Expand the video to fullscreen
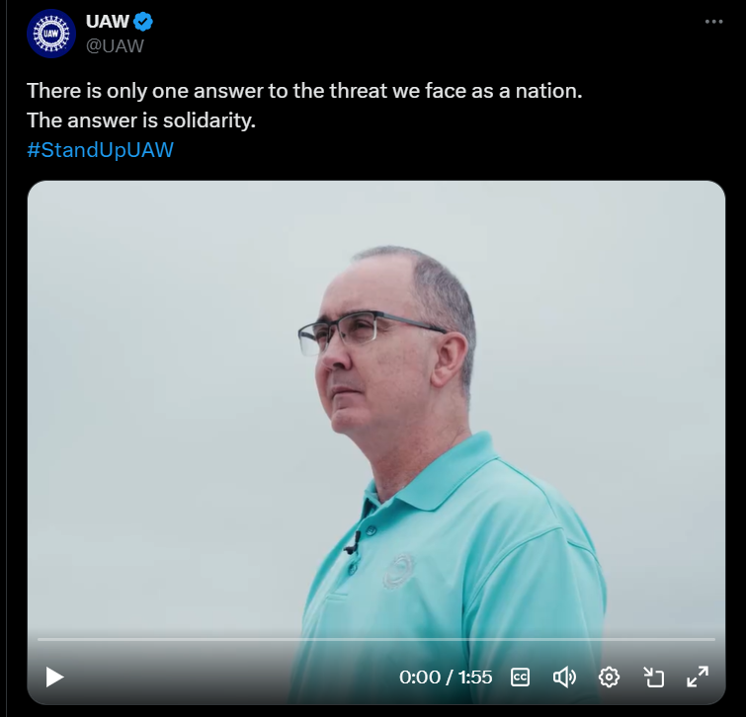 (698, 677)
